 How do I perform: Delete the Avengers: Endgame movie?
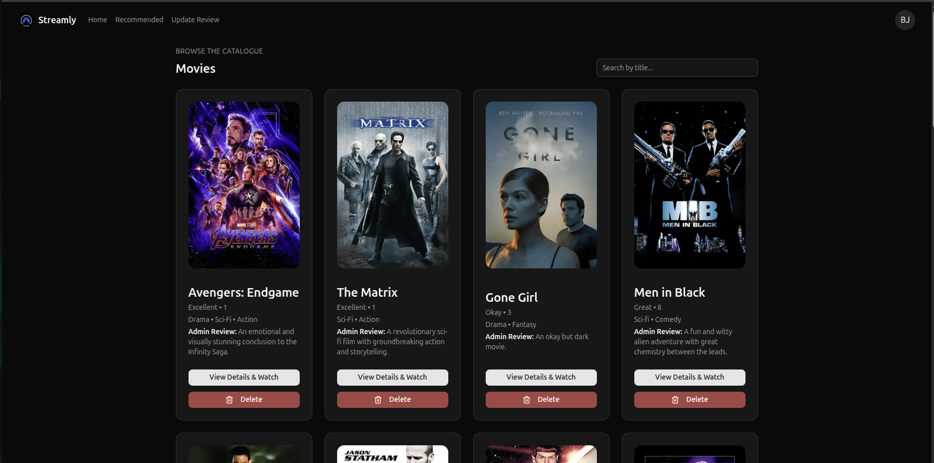click(x=244, y=399)
